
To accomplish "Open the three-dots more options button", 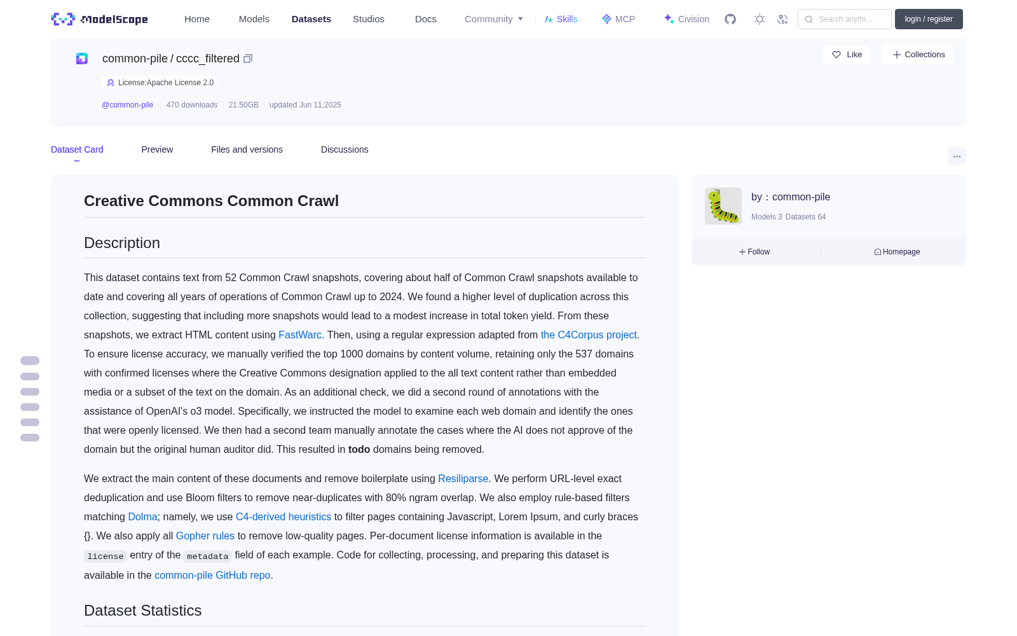I will pos(957,156).
